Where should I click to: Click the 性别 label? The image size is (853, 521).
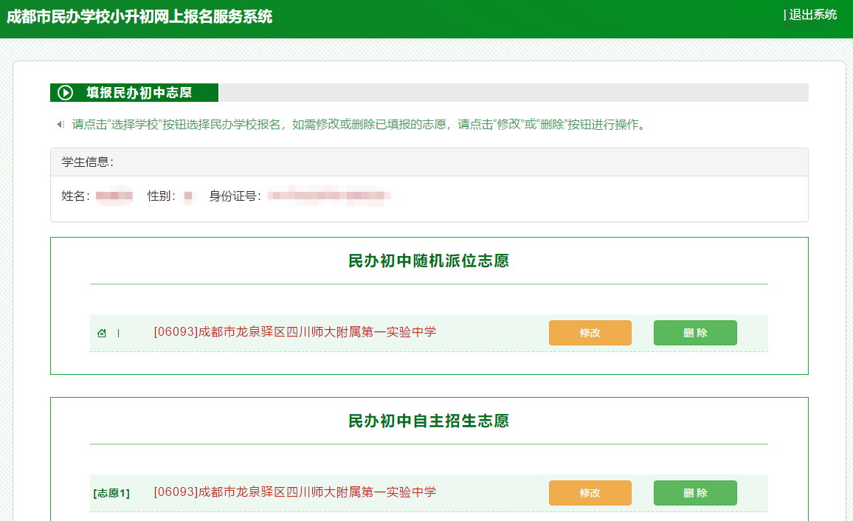[162, 196]
